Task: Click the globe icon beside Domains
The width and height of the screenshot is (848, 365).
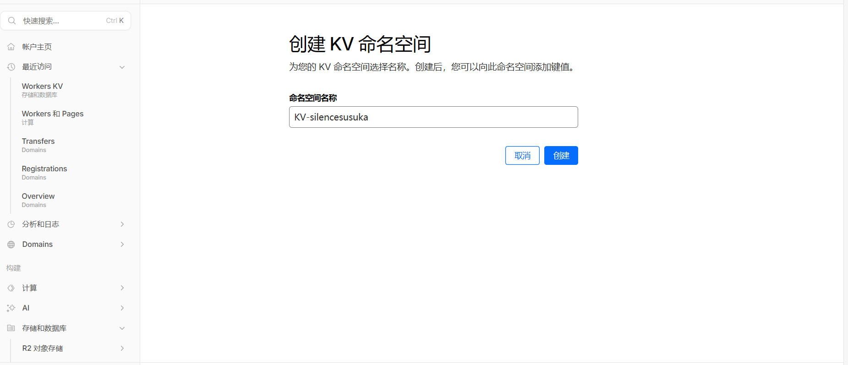Action: [11, 245]
